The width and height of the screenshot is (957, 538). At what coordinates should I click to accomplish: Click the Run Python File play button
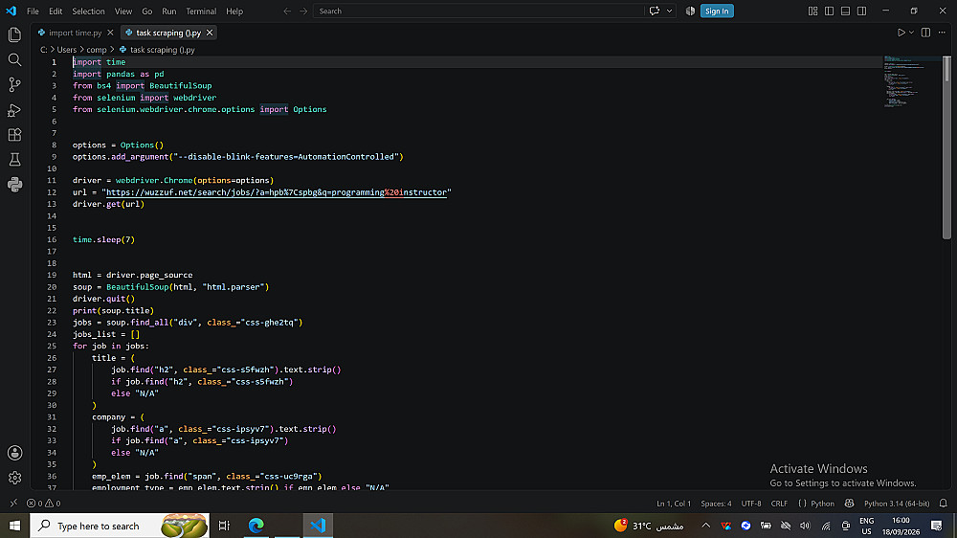pos(901,33)
